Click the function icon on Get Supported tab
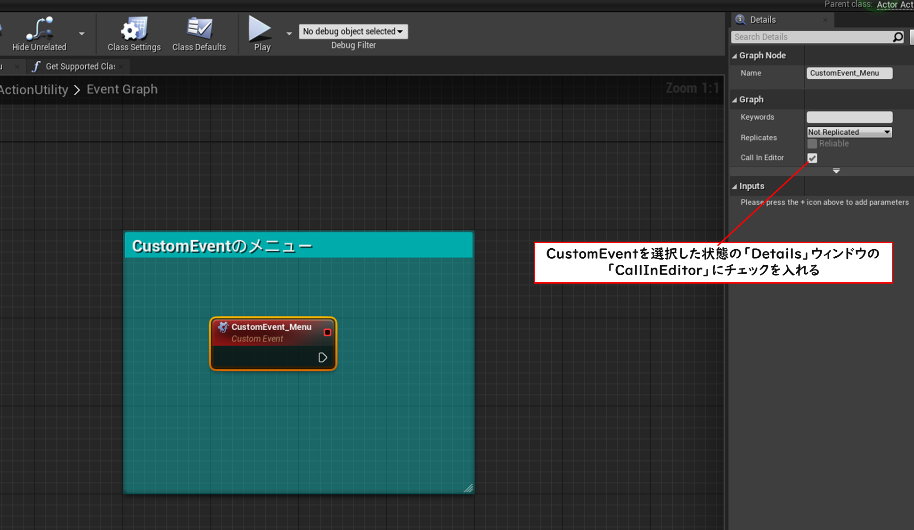Image resolution: width=914 pixels, height=530 pixels. pyautogui.click(x=36, y=67)
